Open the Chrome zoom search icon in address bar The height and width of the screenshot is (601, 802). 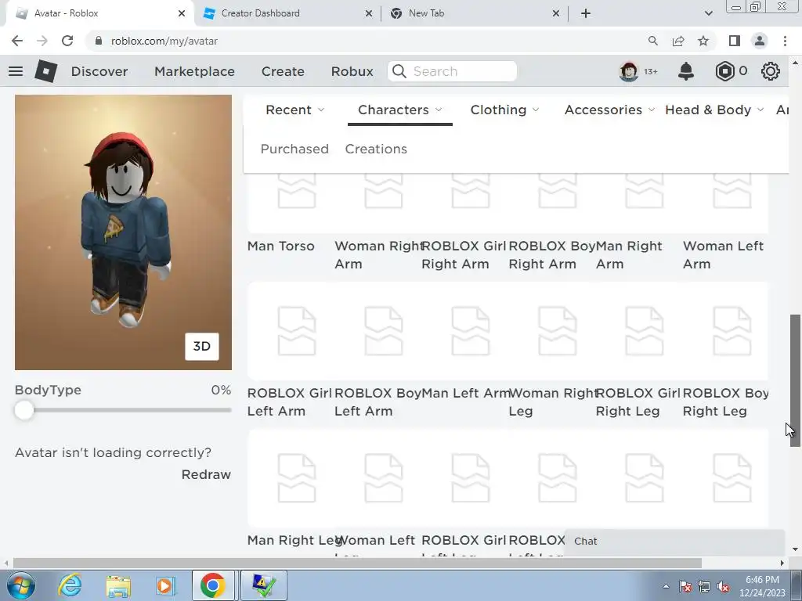[653, 41]
